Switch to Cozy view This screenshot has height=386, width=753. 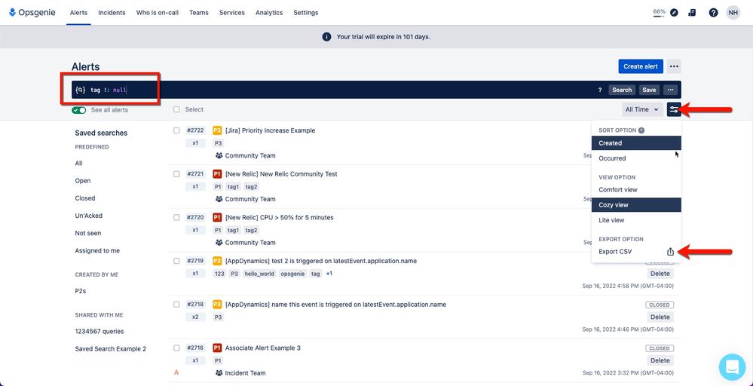(x=636, y=205)
